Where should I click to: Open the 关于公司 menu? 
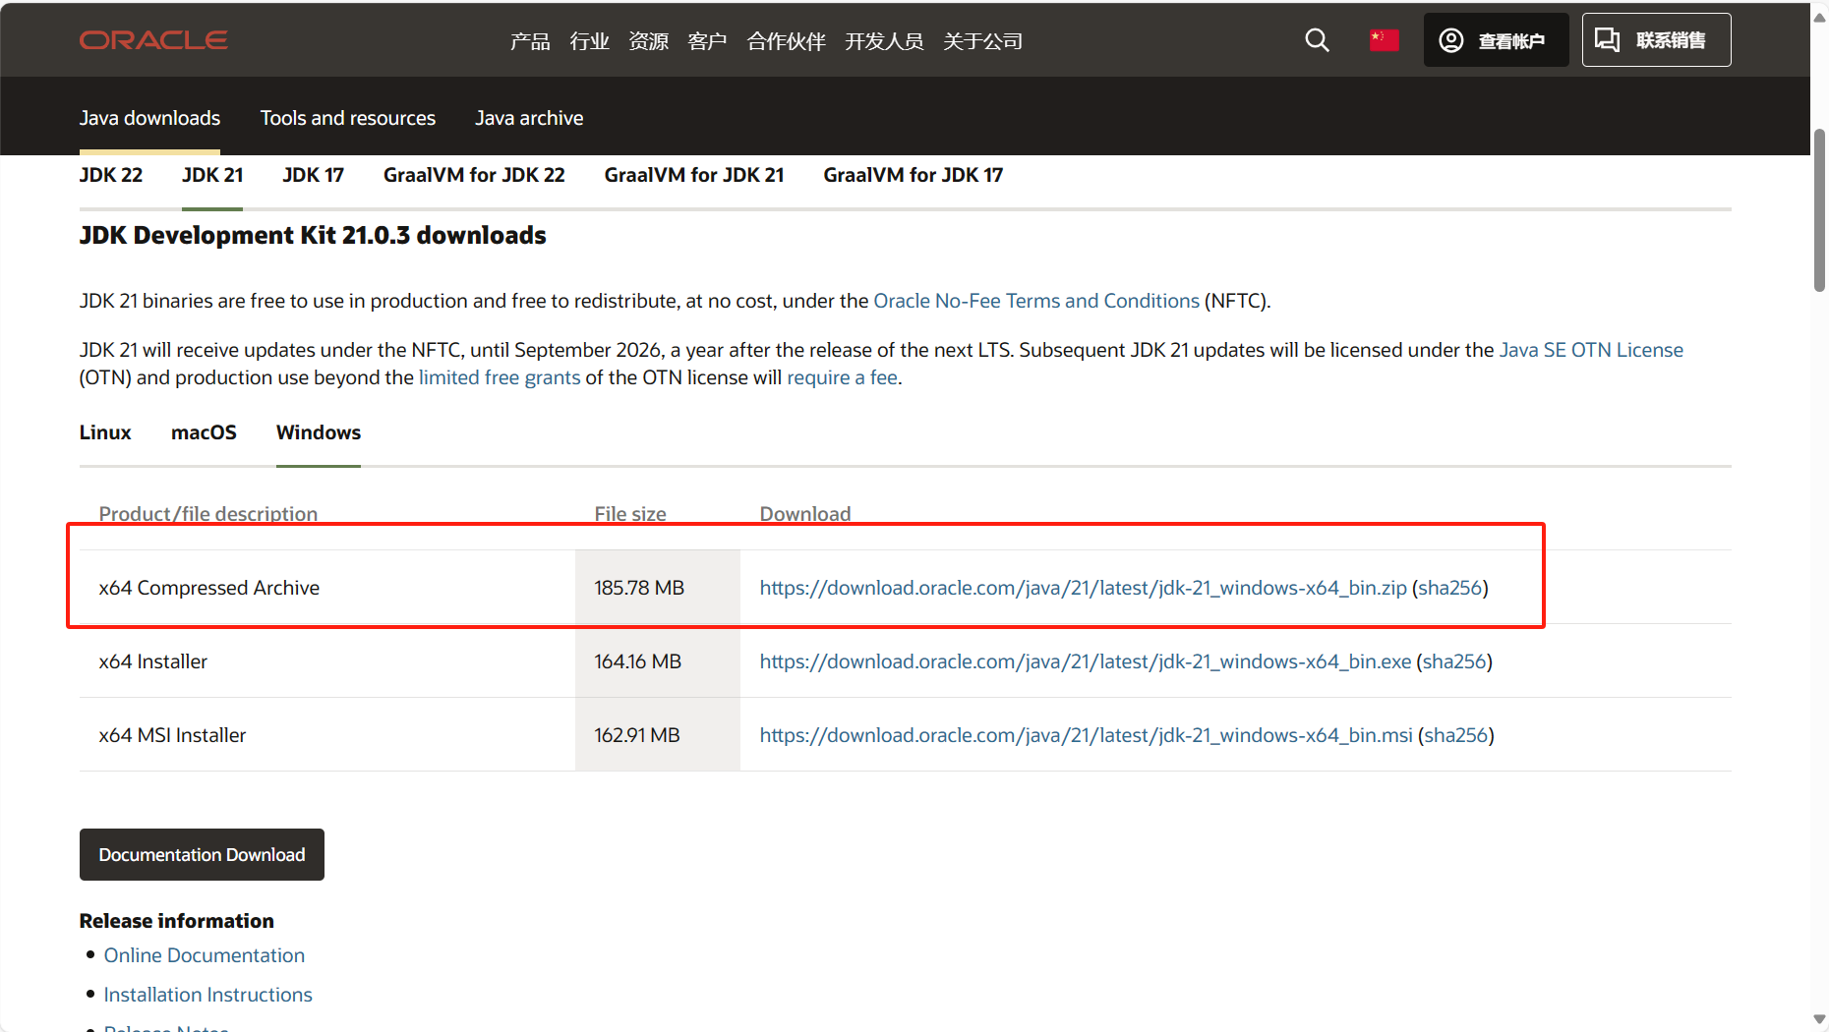982,41
